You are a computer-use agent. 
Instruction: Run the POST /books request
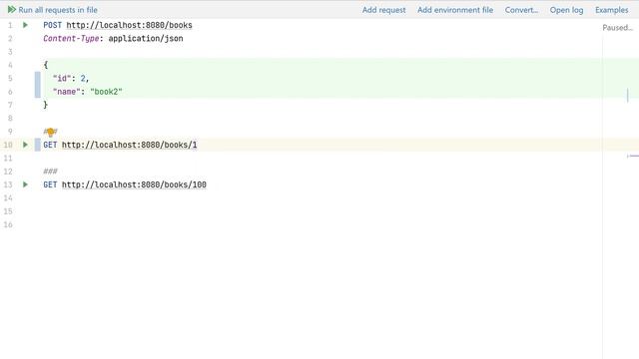[25, 25]
